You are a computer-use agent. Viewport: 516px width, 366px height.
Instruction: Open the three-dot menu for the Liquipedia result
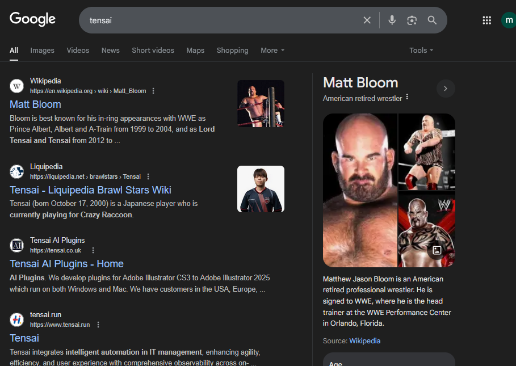pos(148,176)
